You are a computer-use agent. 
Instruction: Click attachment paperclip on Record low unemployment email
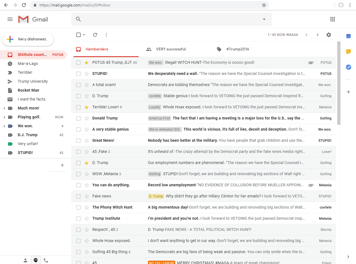(x=311, y=185)
